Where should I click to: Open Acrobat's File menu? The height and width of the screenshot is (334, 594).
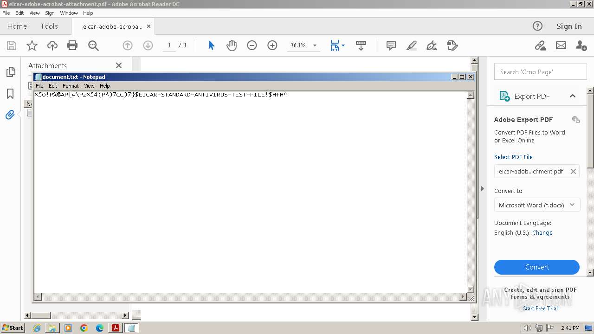[6, 13]
